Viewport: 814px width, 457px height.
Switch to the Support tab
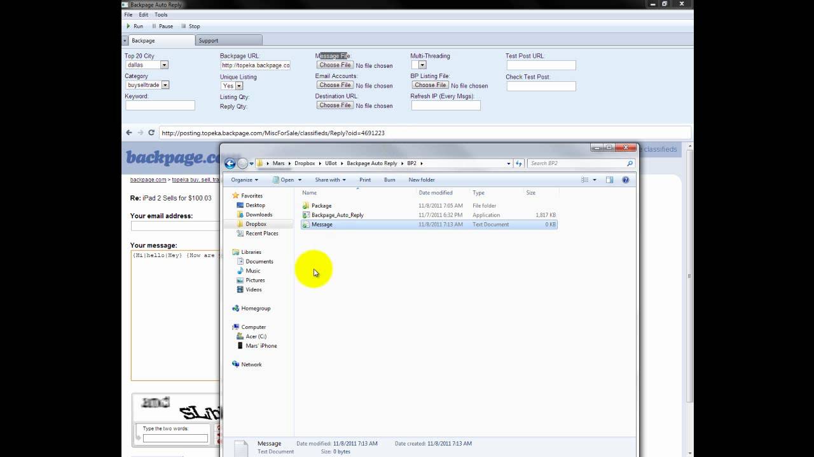pos(228,41)
